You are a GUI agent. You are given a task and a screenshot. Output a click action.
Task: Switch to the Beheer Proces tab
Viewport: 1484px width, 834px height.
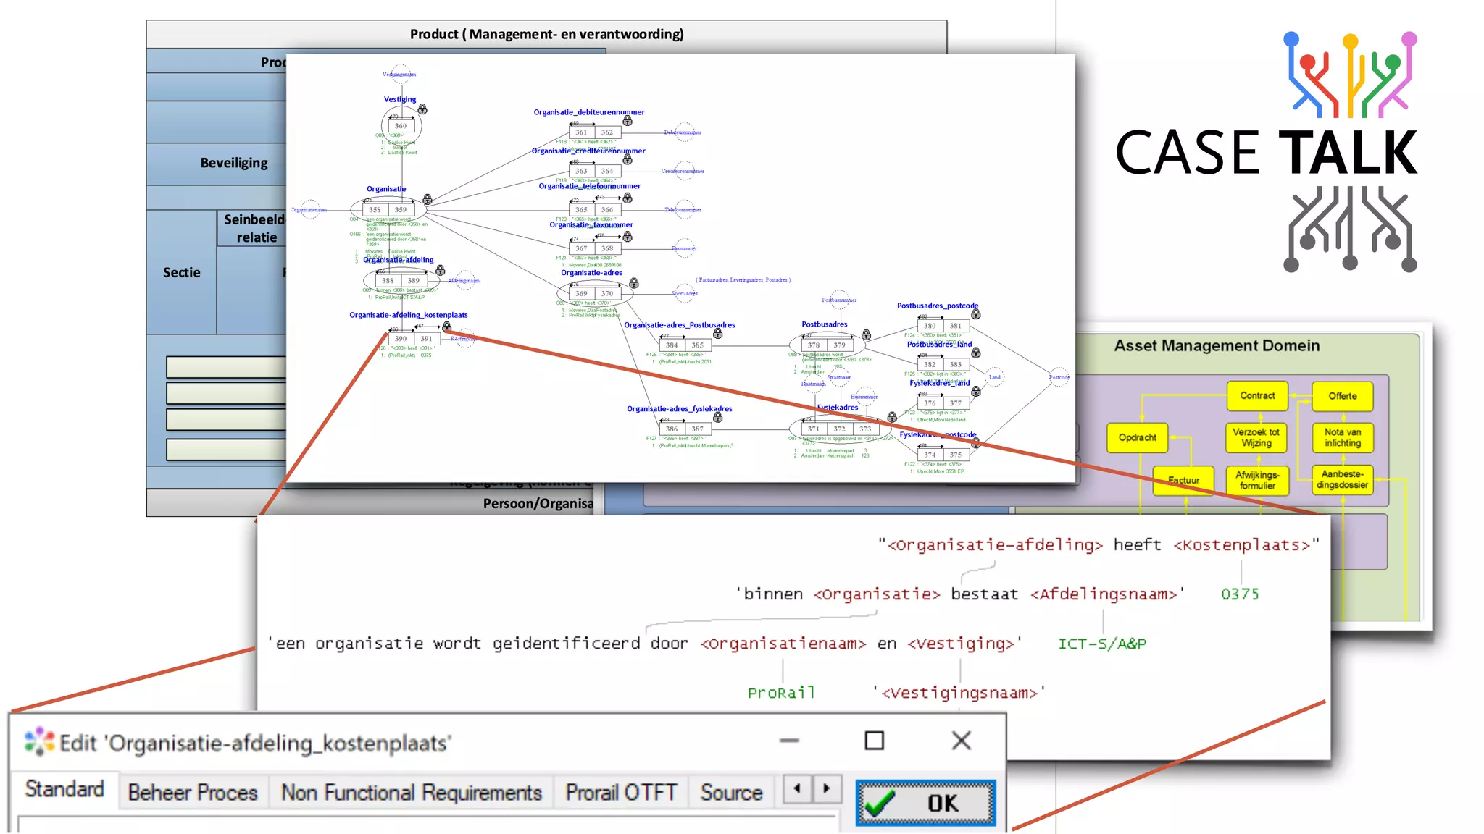193,793
